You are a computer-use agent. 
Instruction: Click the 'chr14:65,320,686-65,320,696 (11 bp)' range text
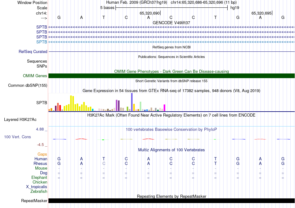click(x=204, y=2)
